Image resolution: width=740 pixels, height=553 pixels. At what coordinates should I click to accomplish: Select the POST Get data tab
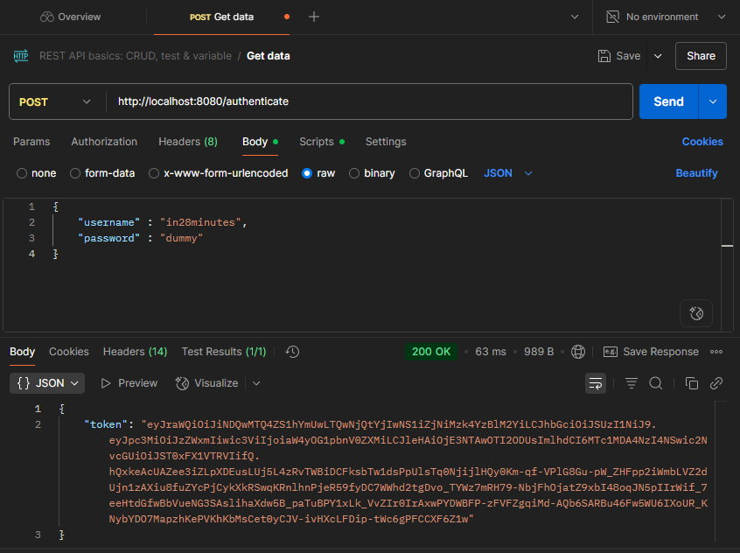tap(221, 17)
